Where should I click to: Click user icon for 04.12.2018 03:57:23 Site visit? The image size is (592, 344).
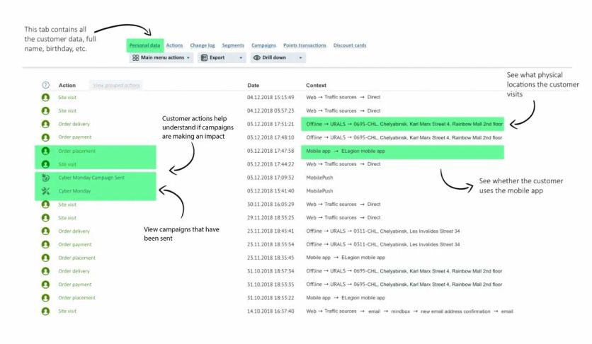pos(46,111)
